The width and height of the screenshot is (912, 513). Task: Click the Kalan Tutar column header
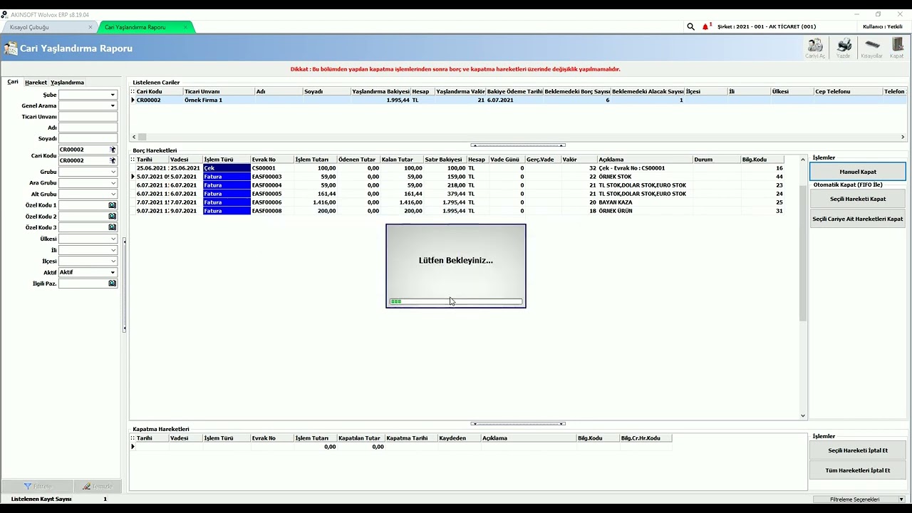point(402,160)
